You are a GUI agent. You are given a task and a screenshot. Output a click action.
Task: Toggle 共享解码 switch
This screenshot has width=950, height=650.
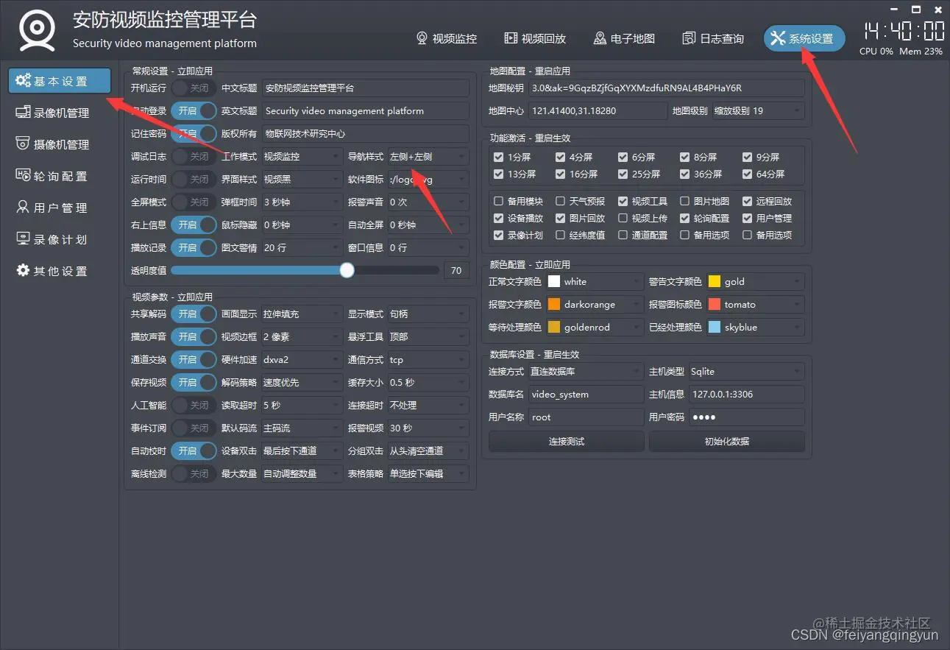pos(194,314)
